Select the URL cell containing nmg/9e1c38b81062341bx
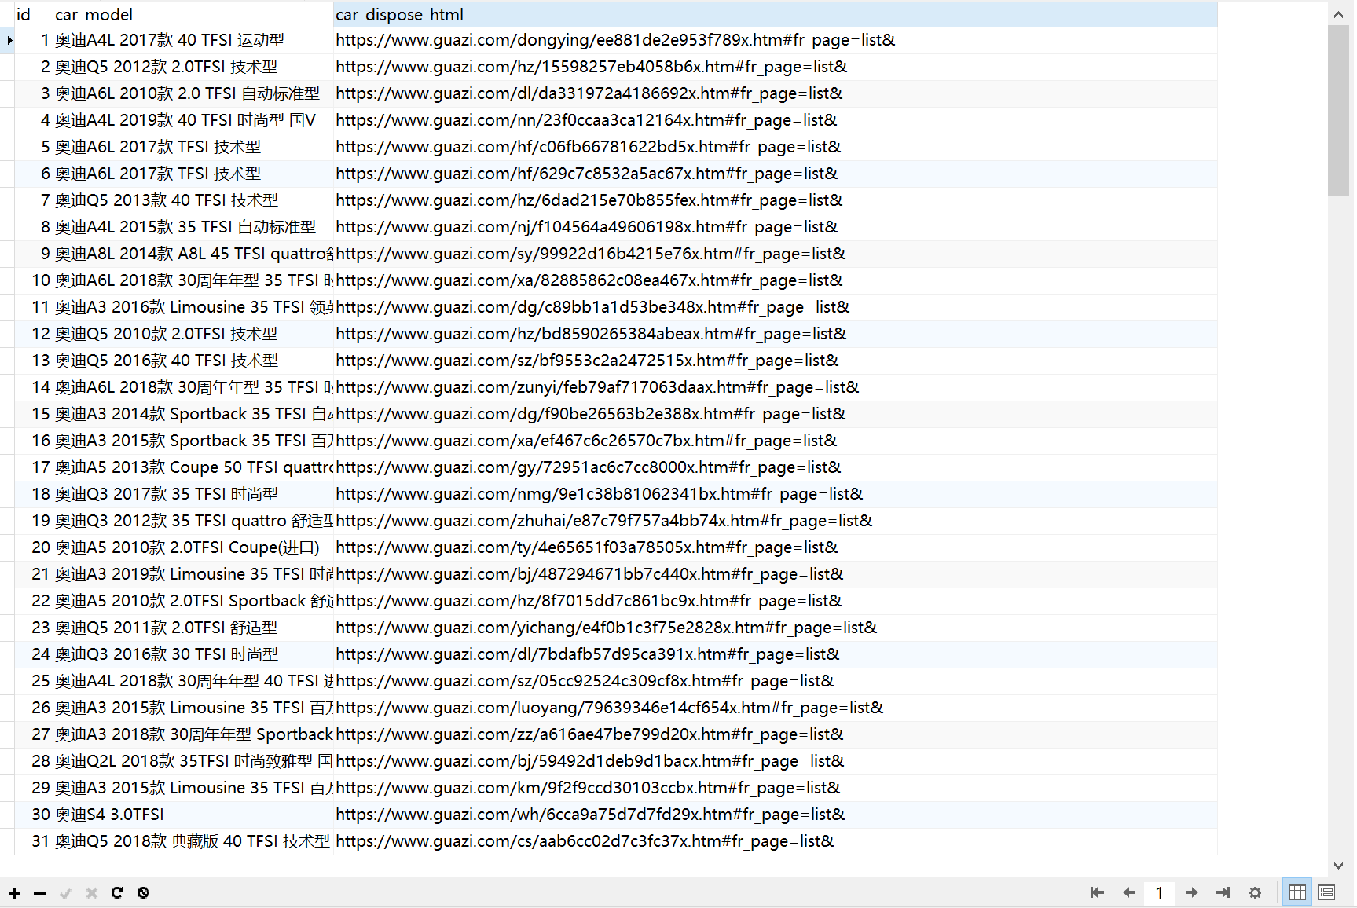The width and height of the screenshot is (1357, 908). tap(776, 494)
